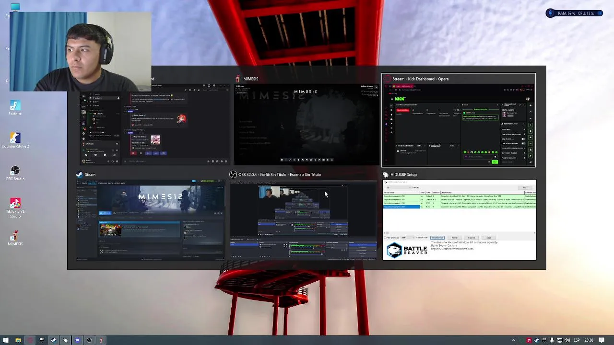This screenshot has height=345, width=614.
Task: Click the OBS 32.0.4 title in task switcher
Action: [279, 174]
